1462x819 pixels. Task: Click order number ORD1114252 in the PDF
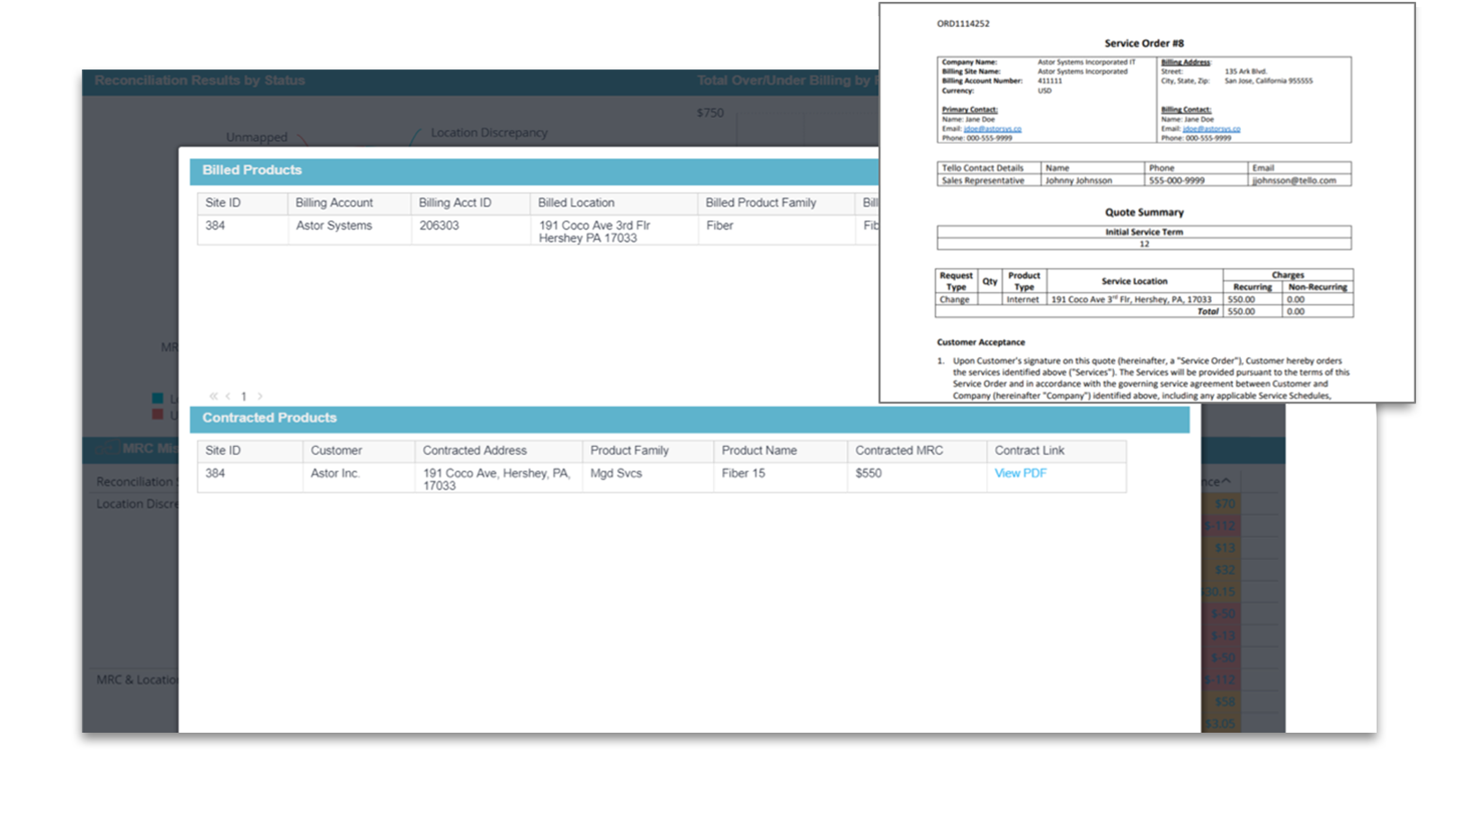coord(963,23)
